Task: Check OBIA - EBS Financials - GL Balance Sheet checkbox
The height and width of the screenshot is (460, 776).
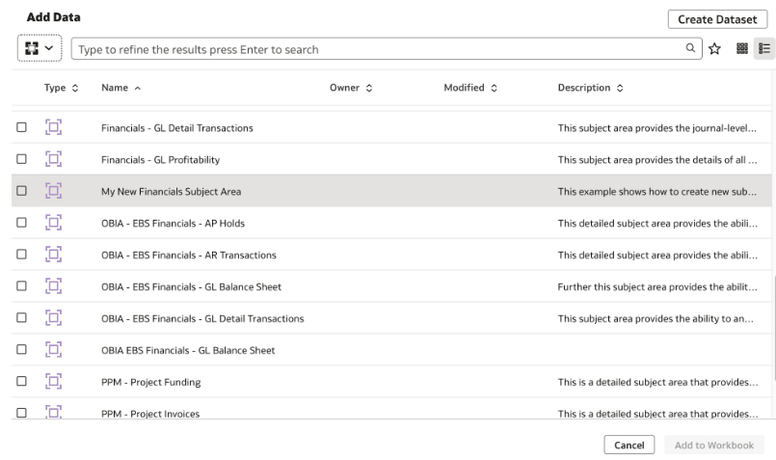Action: pyautogui.click(x=21, y=285)
